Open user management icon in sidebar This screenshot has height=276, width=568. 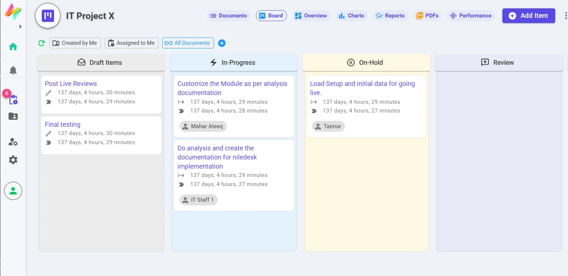(13, 142)
